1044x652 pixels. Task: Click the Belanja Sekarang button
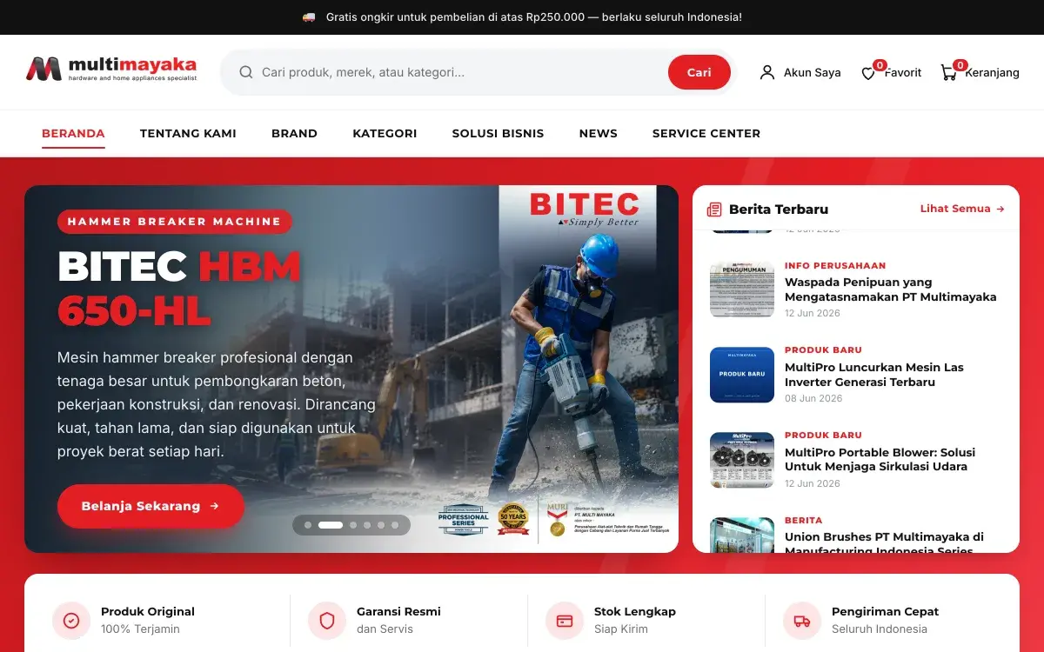[151, 506]
